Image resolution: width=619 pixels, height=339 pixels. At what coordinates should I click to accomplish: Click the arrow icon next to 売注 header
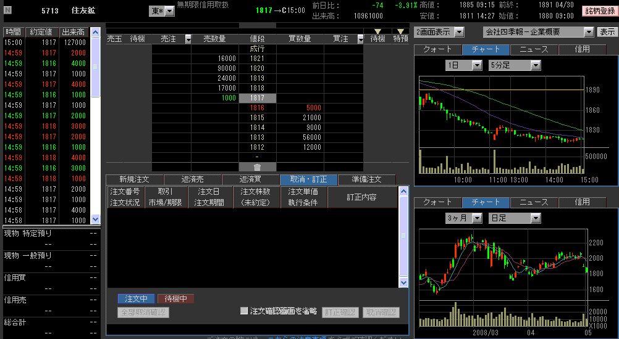(x=188, y=39)
